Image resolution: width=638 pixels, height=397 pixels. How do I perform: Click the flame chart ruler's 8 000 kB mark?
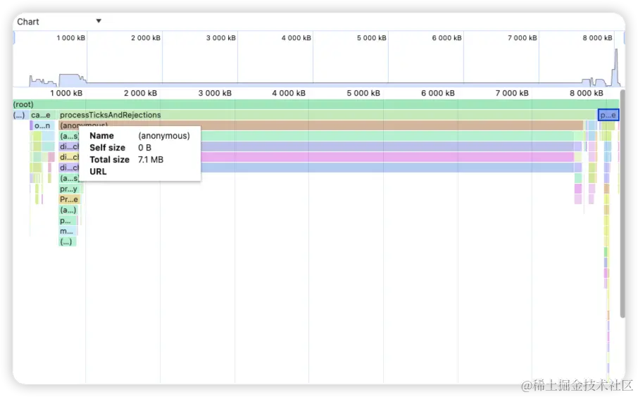587,93
